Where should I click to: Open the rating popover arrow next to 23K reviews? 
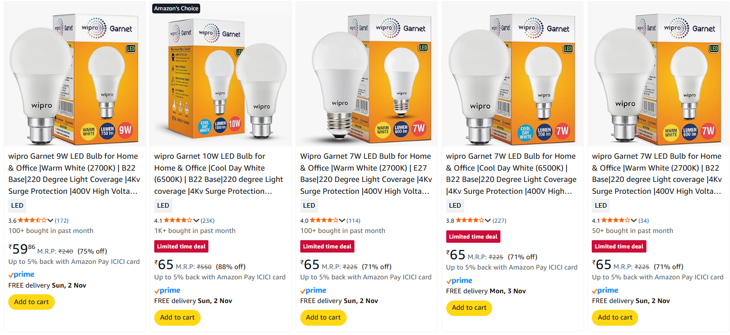coord(197,221)
